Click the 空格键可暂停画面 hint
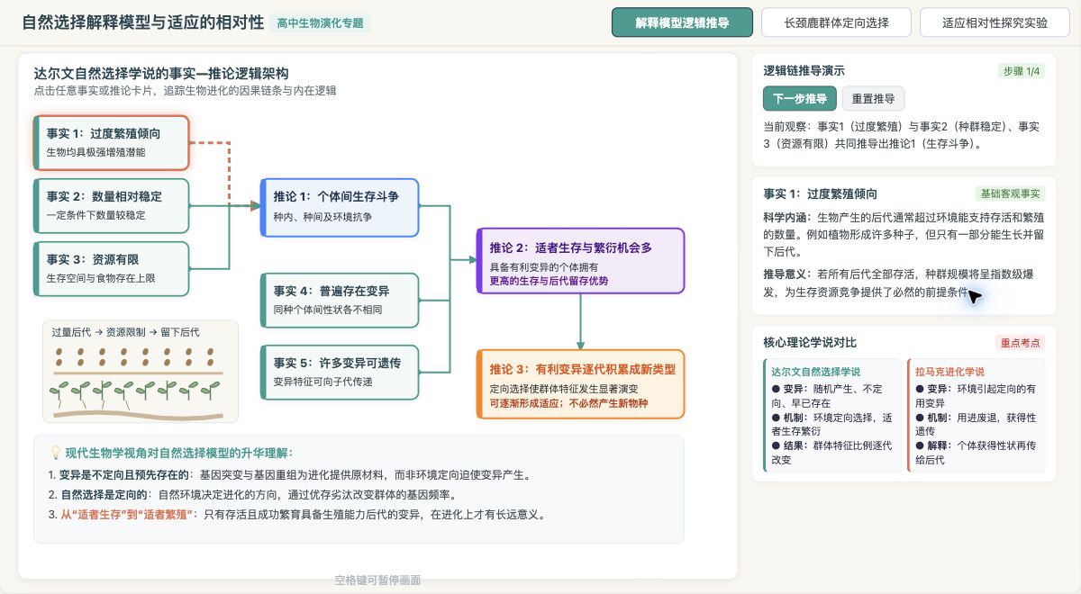1081x594 pixels. pos(377,580)
